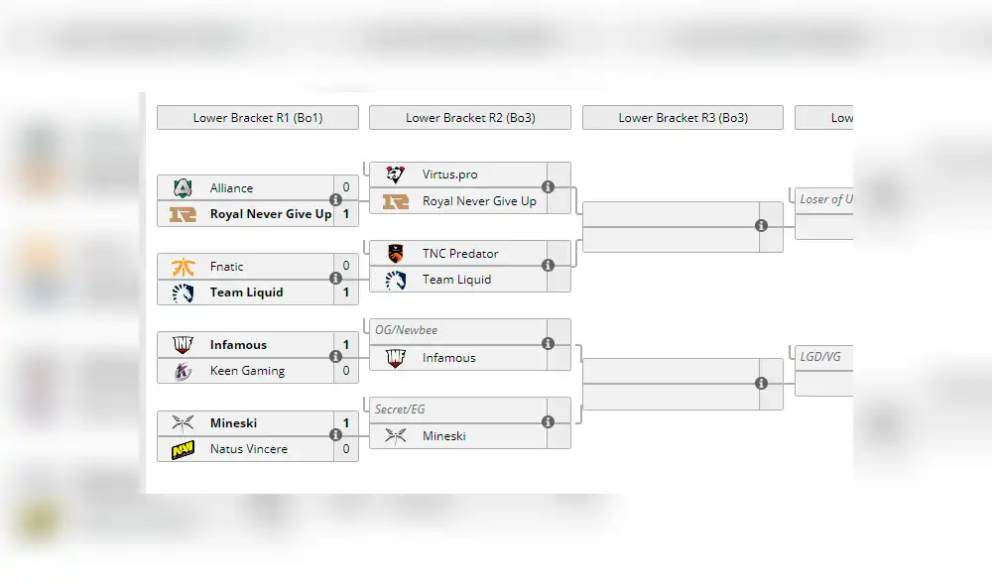Click the Secret/EG placeholder slot

[400, 409]
